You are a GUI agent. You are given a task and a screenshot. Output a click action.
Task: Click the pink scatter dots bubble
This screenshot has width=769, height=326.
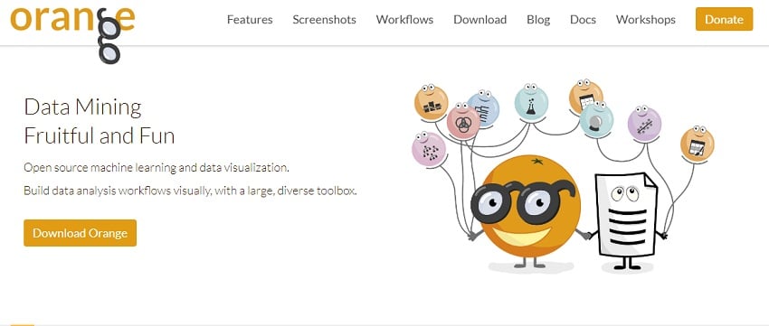pos(429,150)
